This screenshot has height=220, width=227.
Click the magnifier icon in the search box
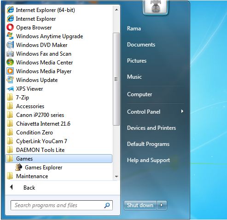point(107,205)
